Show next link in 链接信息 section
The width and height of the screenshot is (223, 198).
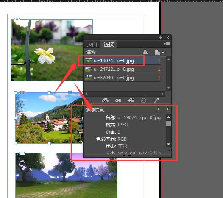(x=167, y=109)
